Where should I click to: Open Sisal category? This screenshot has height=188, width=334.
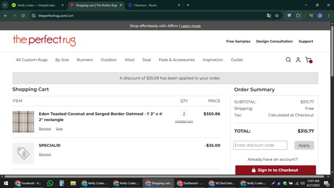[x=147, y=60]
